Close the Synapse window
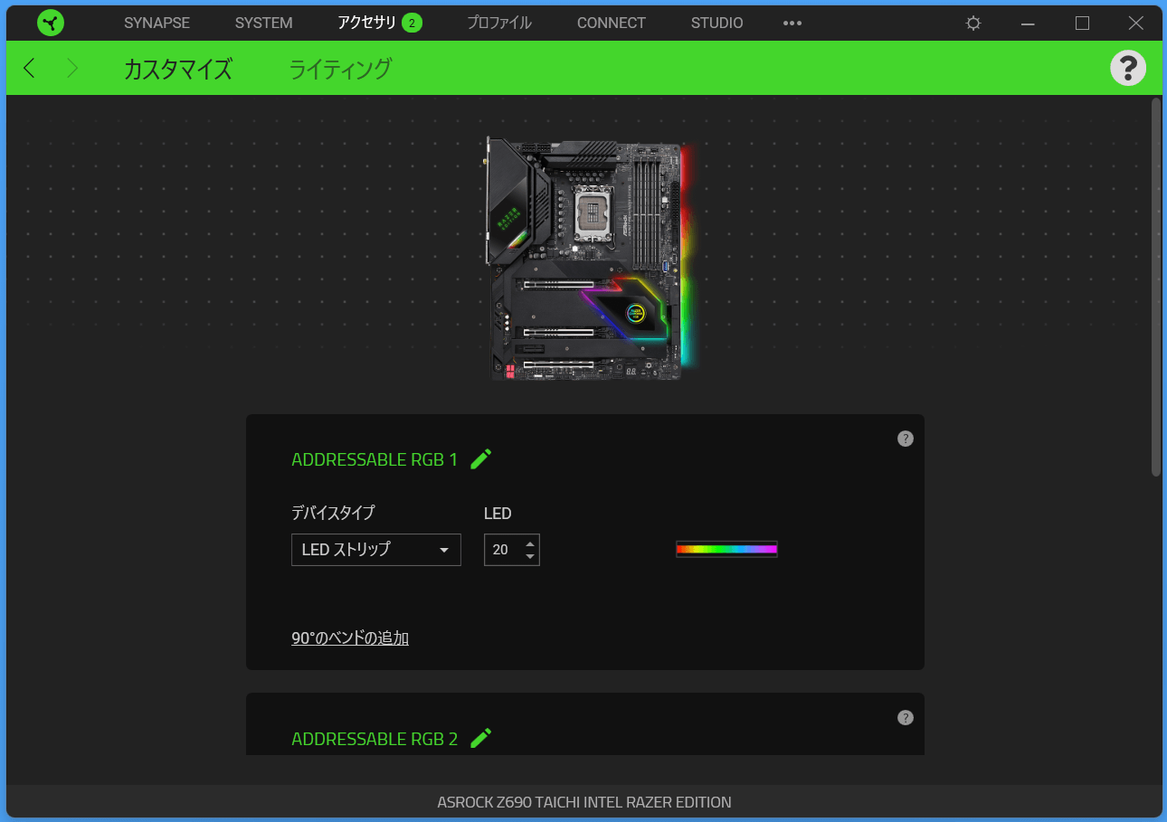The width and height of the screenshot is (1167, 822). coord(1136,24)
